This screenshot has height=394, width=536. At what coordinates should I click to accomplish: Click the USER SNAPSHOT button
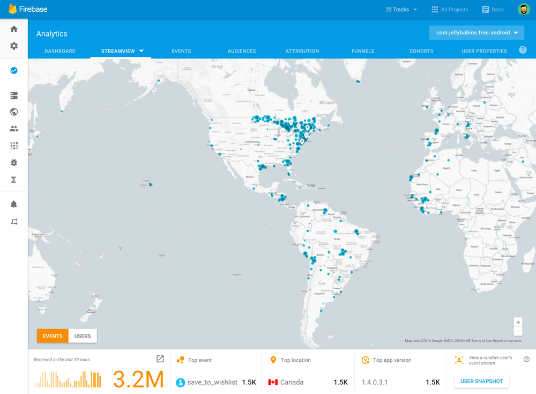tap(481, 381)
